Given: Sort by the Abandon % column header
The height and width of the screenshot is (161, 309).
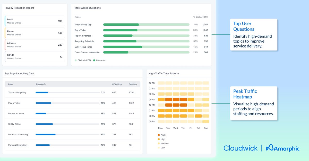Looking at the screenshot, I should (x=41, y=84).
